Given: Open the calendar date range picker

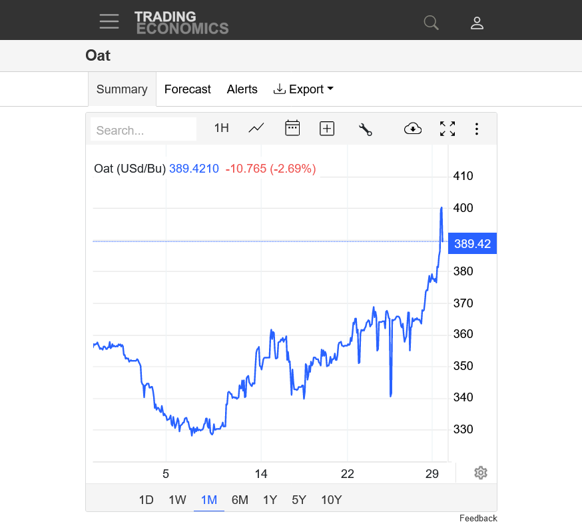Looking at the screenshot, I should tap(292, 128).
